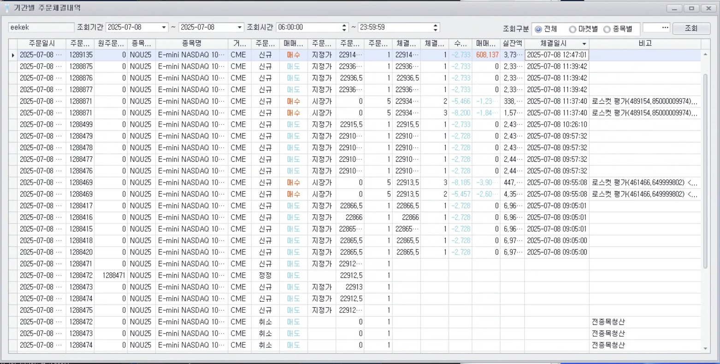Click the 조회 search button
The image size is (720, 364).
691,28
